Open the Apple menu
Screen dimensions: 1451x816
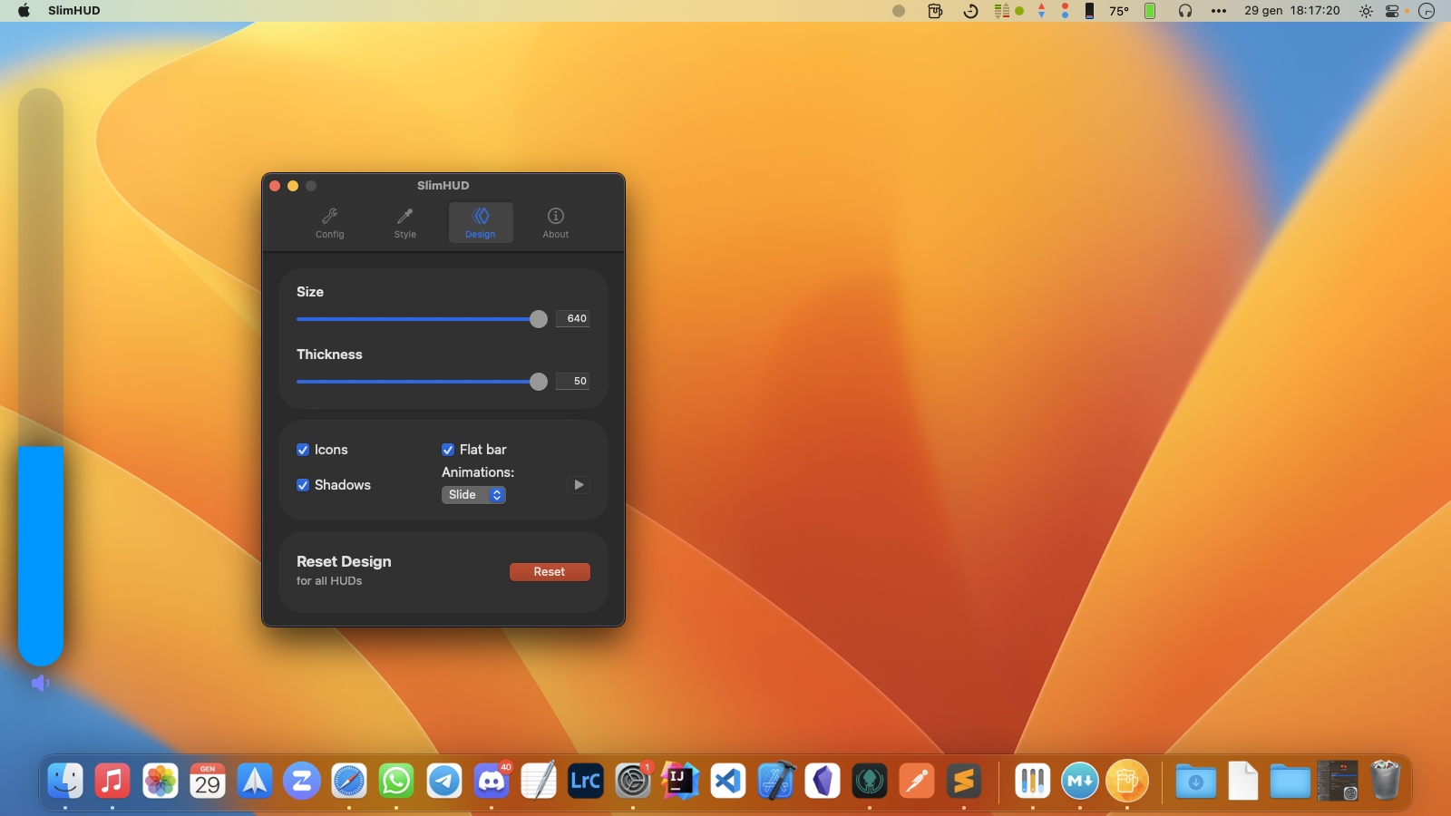[24, 11]
